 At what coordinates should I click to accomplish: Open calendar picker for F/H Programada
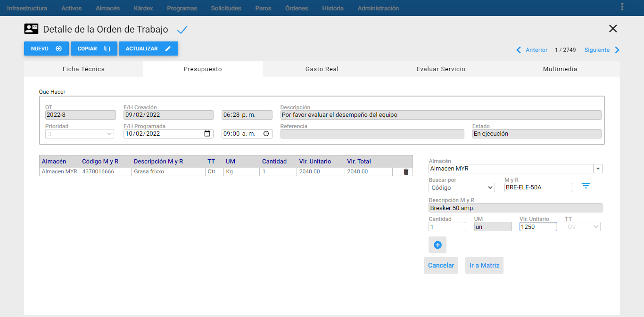pos(207,134)
